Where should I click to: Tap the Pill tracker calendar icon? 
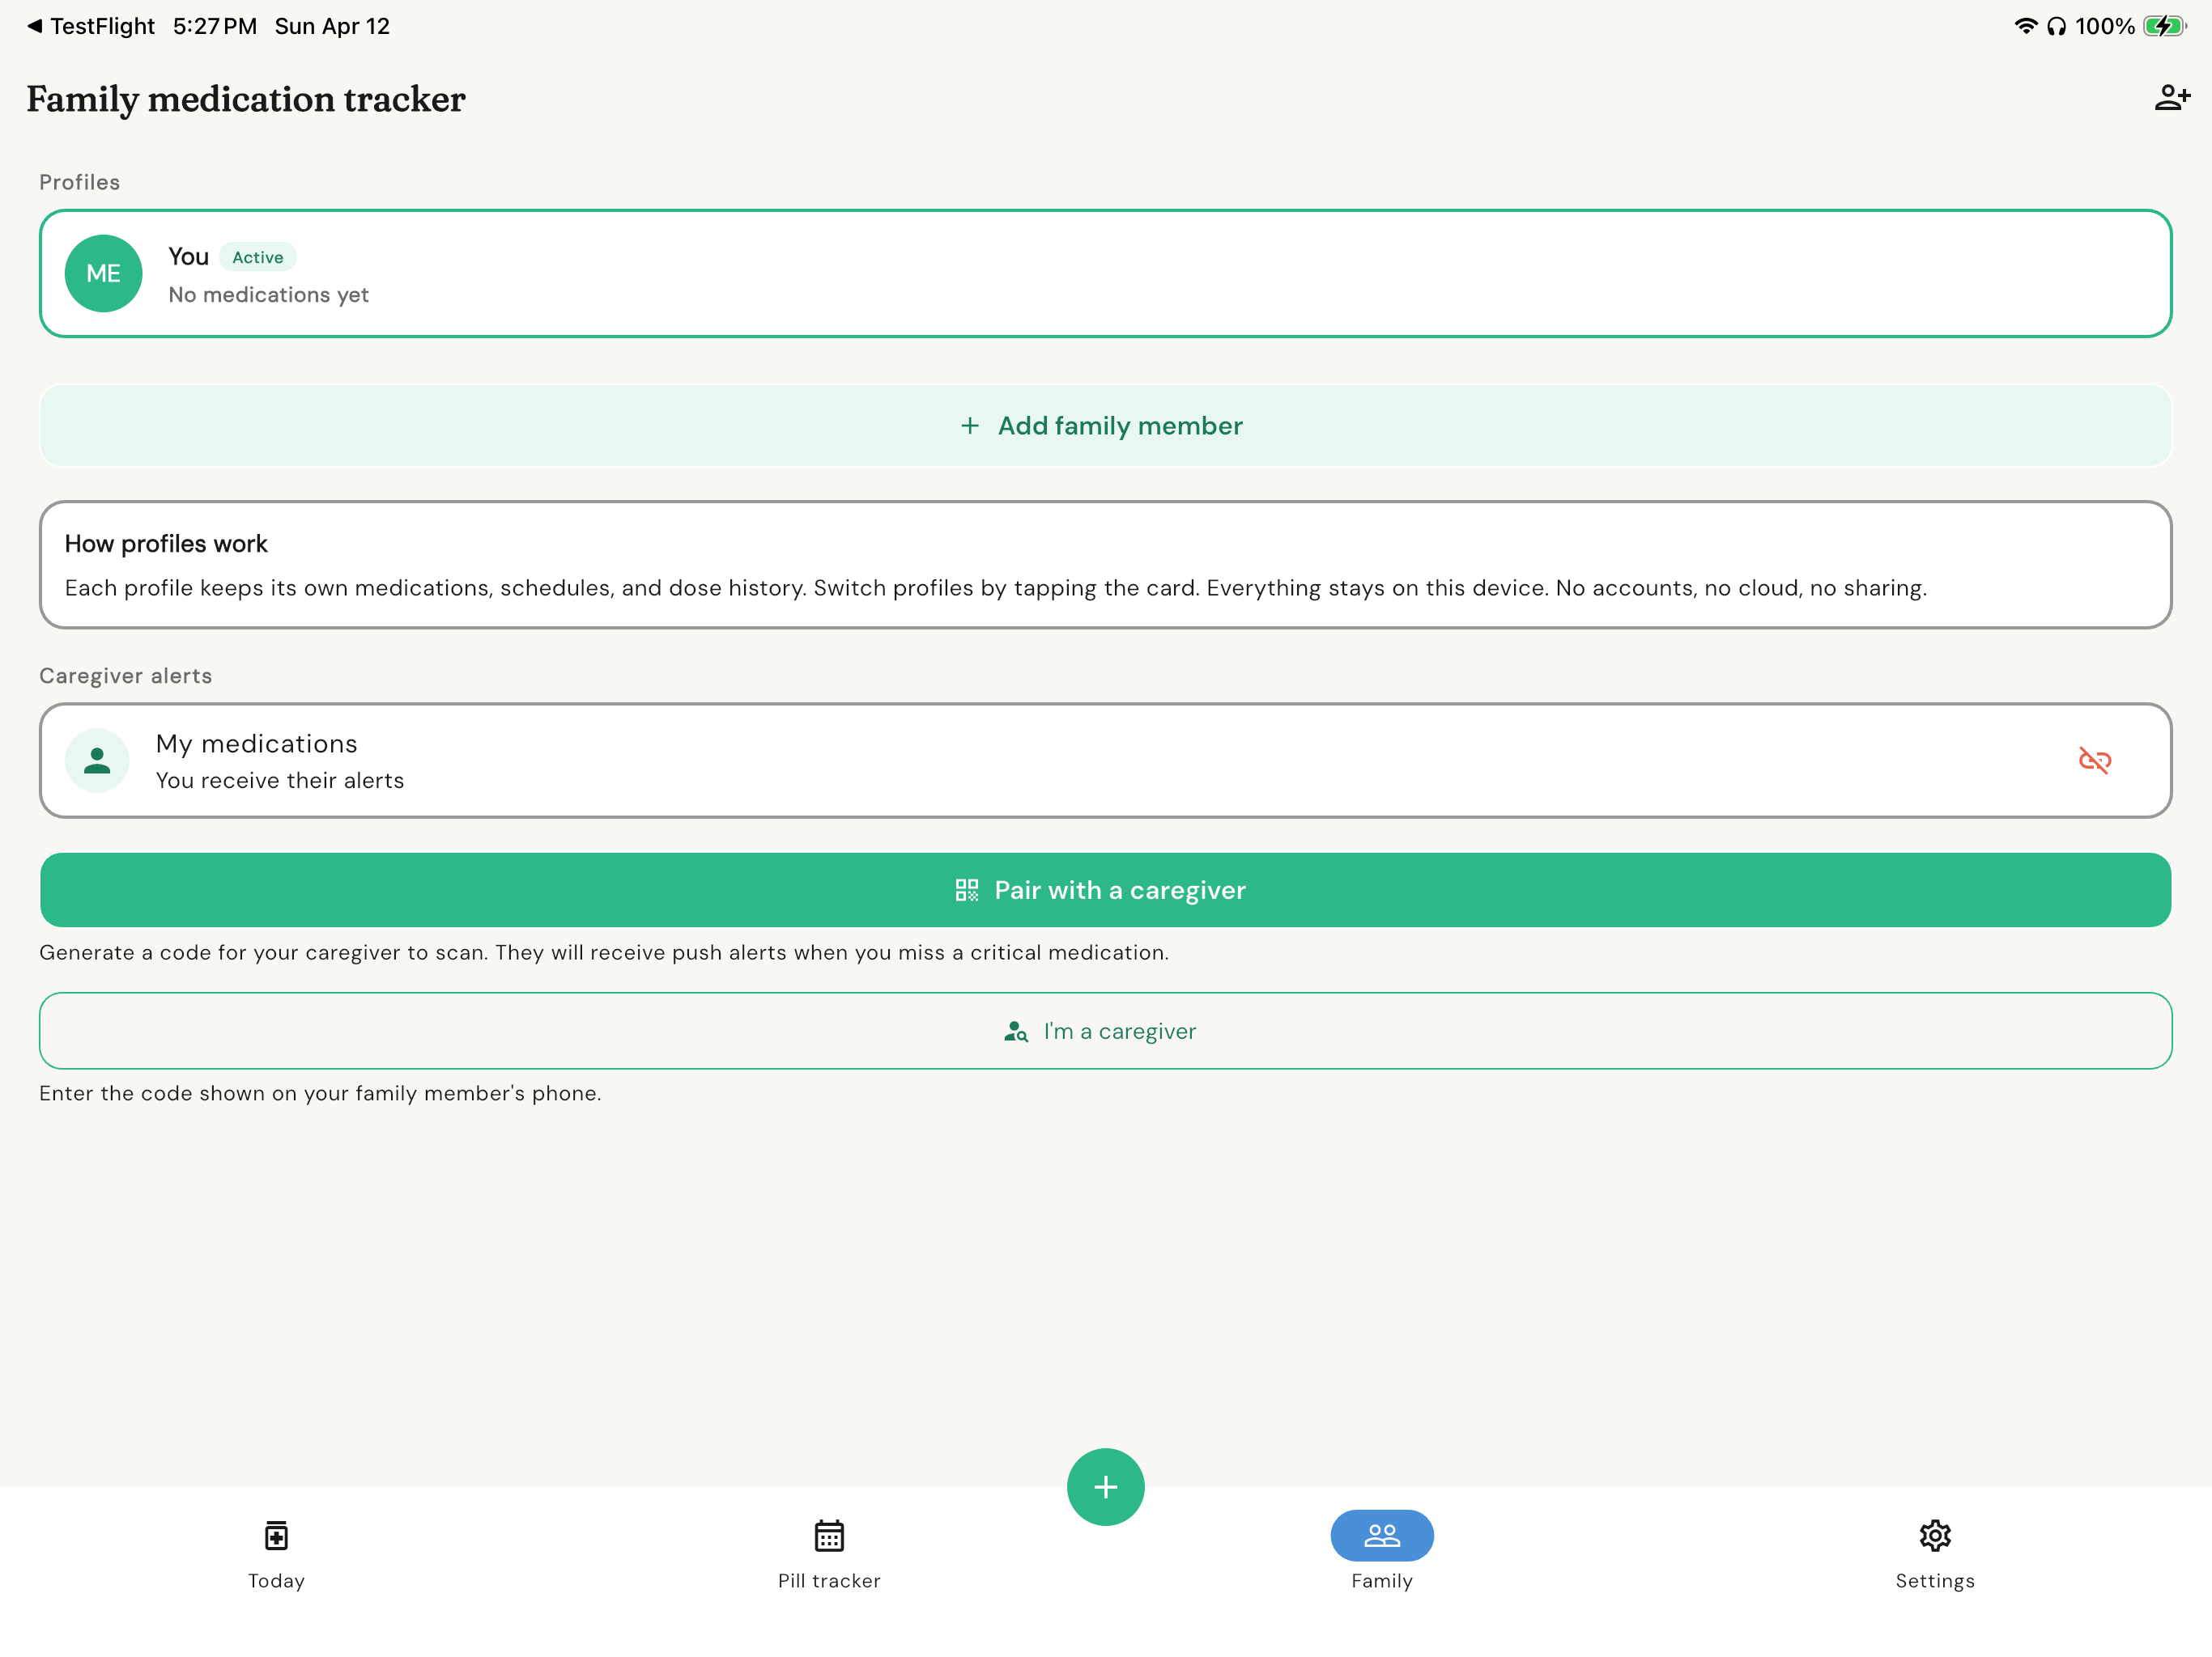coord(829,1535)
